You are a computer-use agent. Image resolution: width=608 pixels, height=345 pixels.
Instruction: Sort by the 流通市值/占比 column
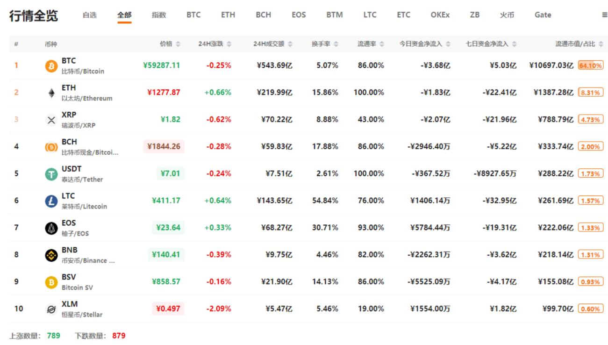coord(579,44)
